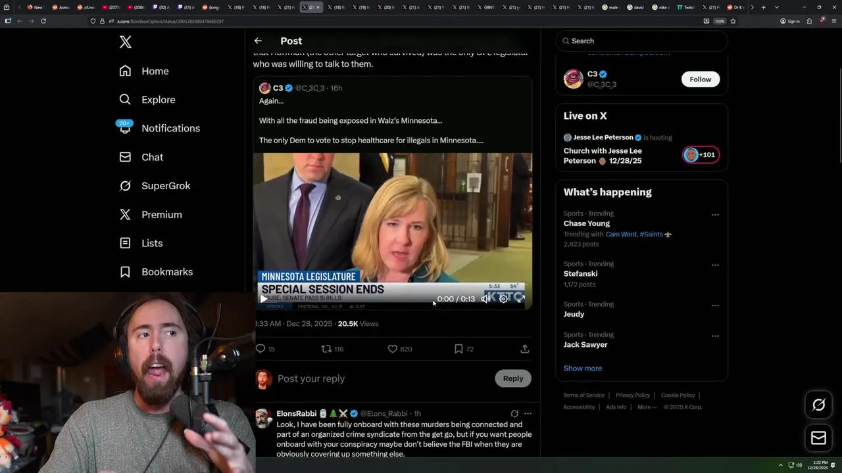This screenshot has width=842, height=473.
Task: Open C3 profile avatar in right panel
Action: tap(574, 79)
